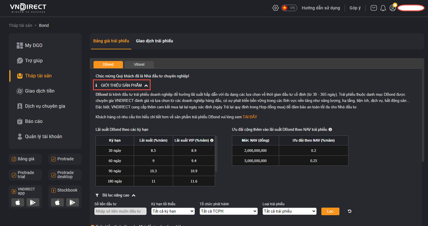Select the DBond tab
This screenshot has height=226, width=428.
(108, 65)
